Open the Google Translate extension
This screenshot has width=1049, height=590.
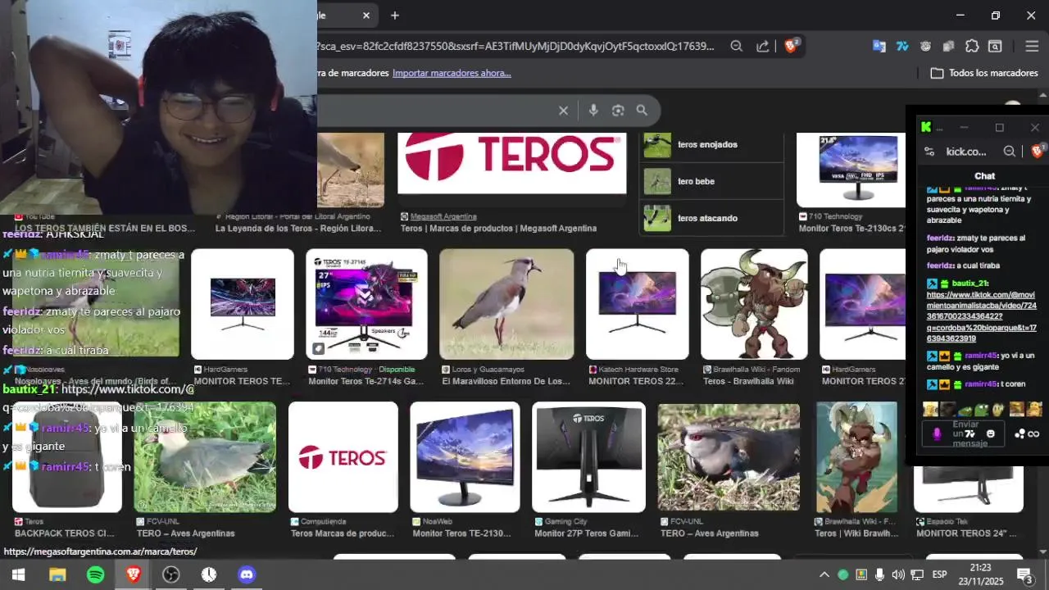point(879,47)
